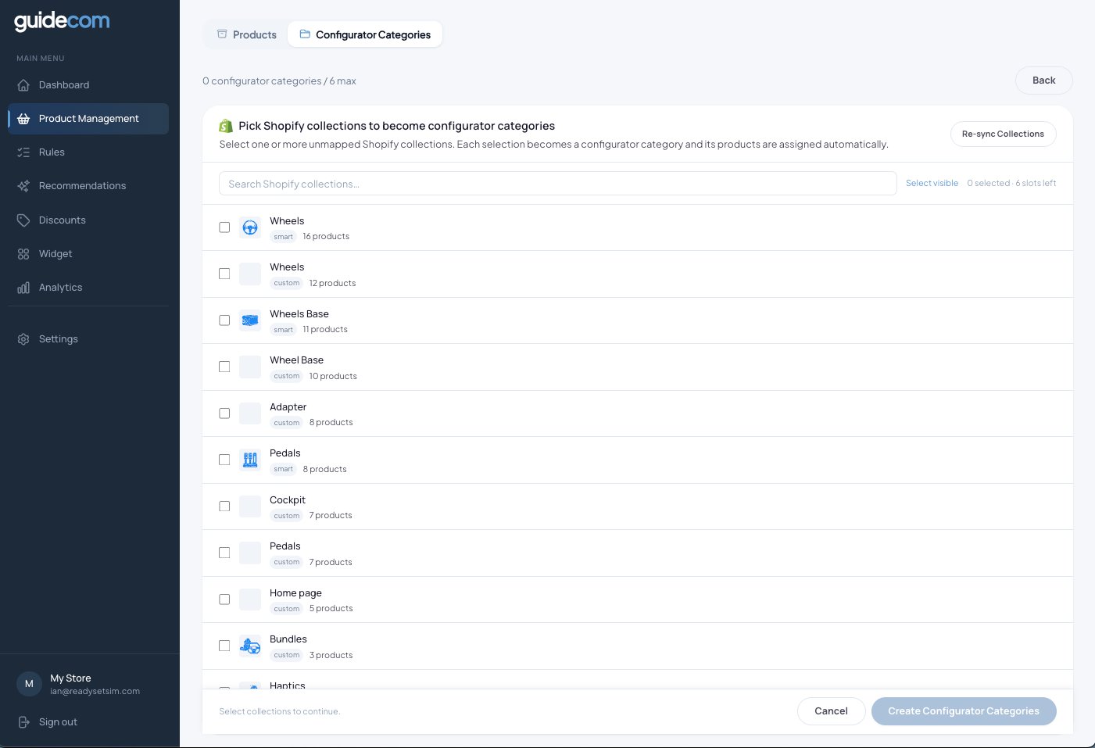This screenshot has height=748, width=1095.
Task: Click the Sign out icon
Action: (x=24, y=721)
